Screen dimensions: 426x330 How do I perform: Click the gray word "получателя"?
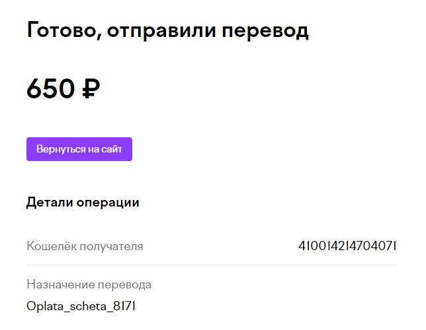(111, 247)
